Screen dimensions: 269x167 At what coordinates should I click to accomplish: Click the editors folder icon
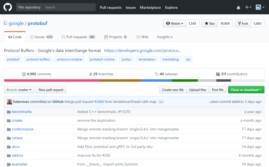(9, 155)
